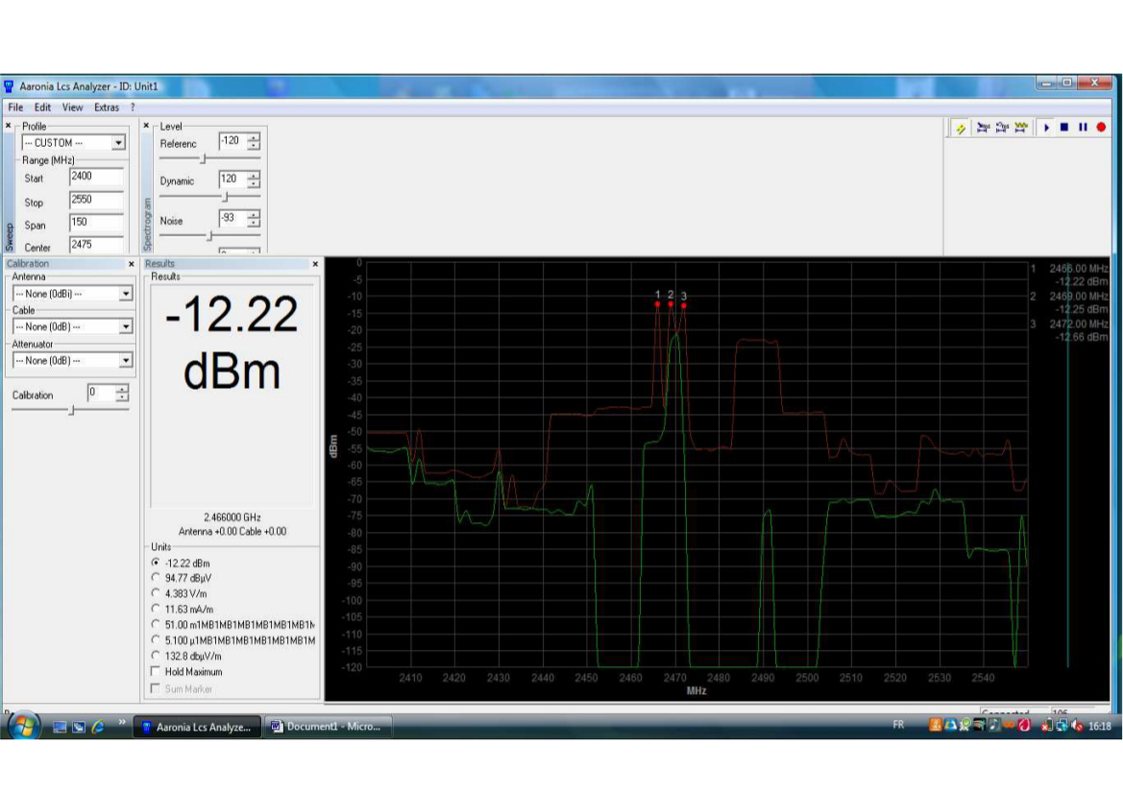
Task: Open the File menu
Action: [x=15, y=108]
